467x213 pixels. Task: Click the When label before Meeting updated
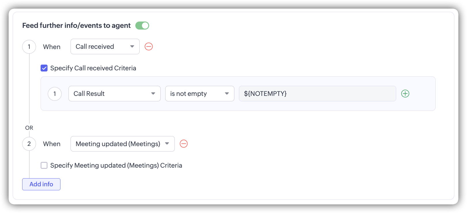point(52,144)
